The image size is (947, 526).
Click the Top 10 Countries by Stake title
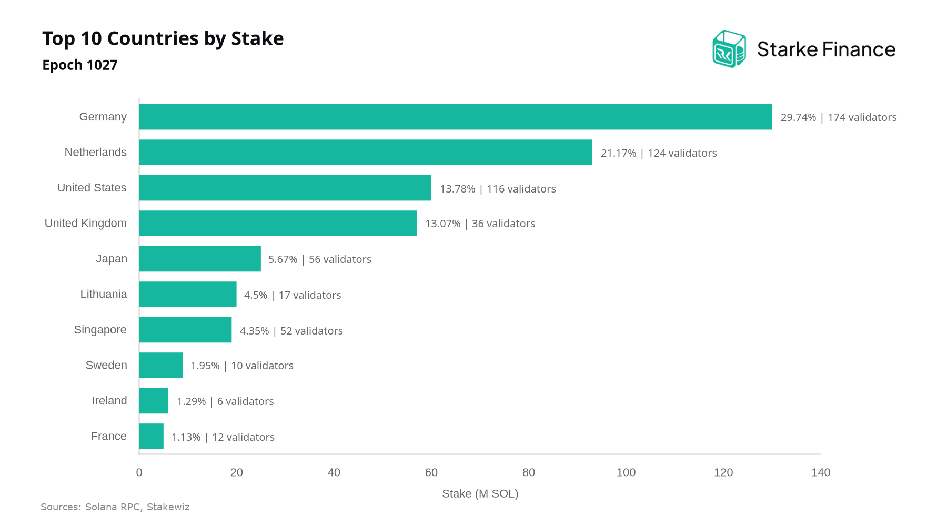(x=163, y=38)
